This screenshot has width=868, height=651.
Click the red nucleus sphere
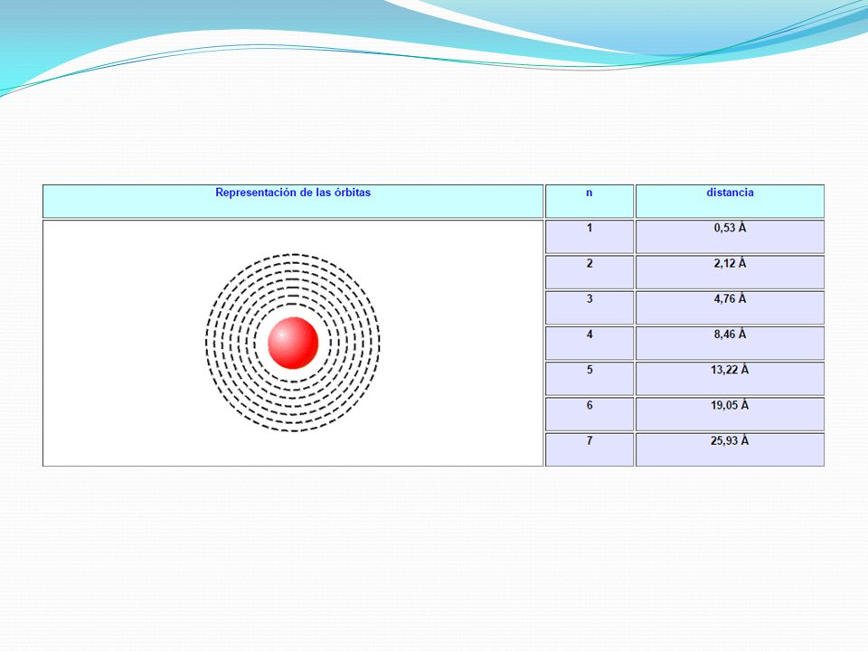click(293, 343)
